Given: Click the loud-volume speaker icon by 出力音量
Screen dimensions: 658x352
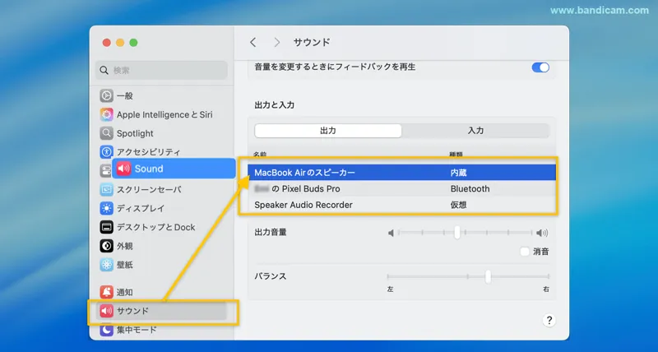Looking at the screenshot, I should point(542,233).
